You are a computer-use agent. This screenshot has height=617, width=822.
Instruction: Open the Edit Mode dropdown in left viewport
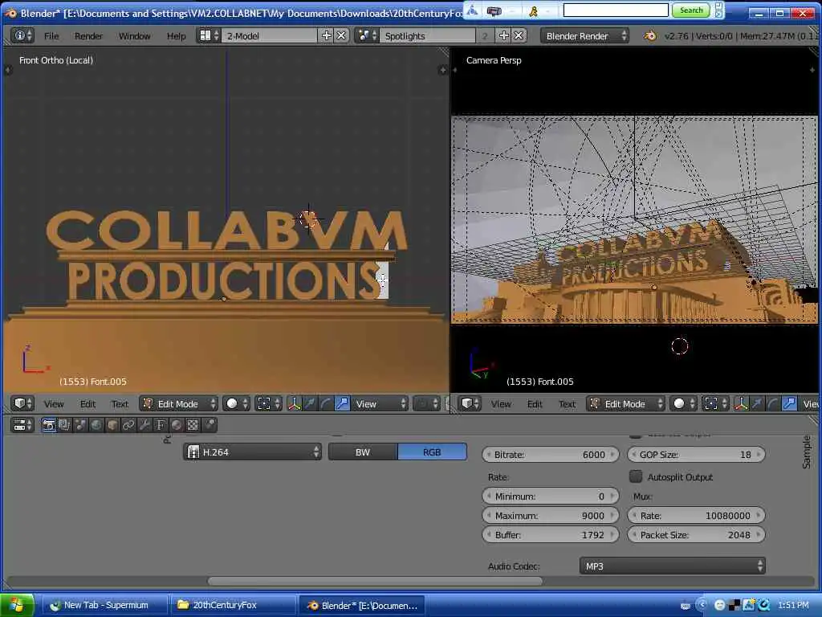pos(178,403)
